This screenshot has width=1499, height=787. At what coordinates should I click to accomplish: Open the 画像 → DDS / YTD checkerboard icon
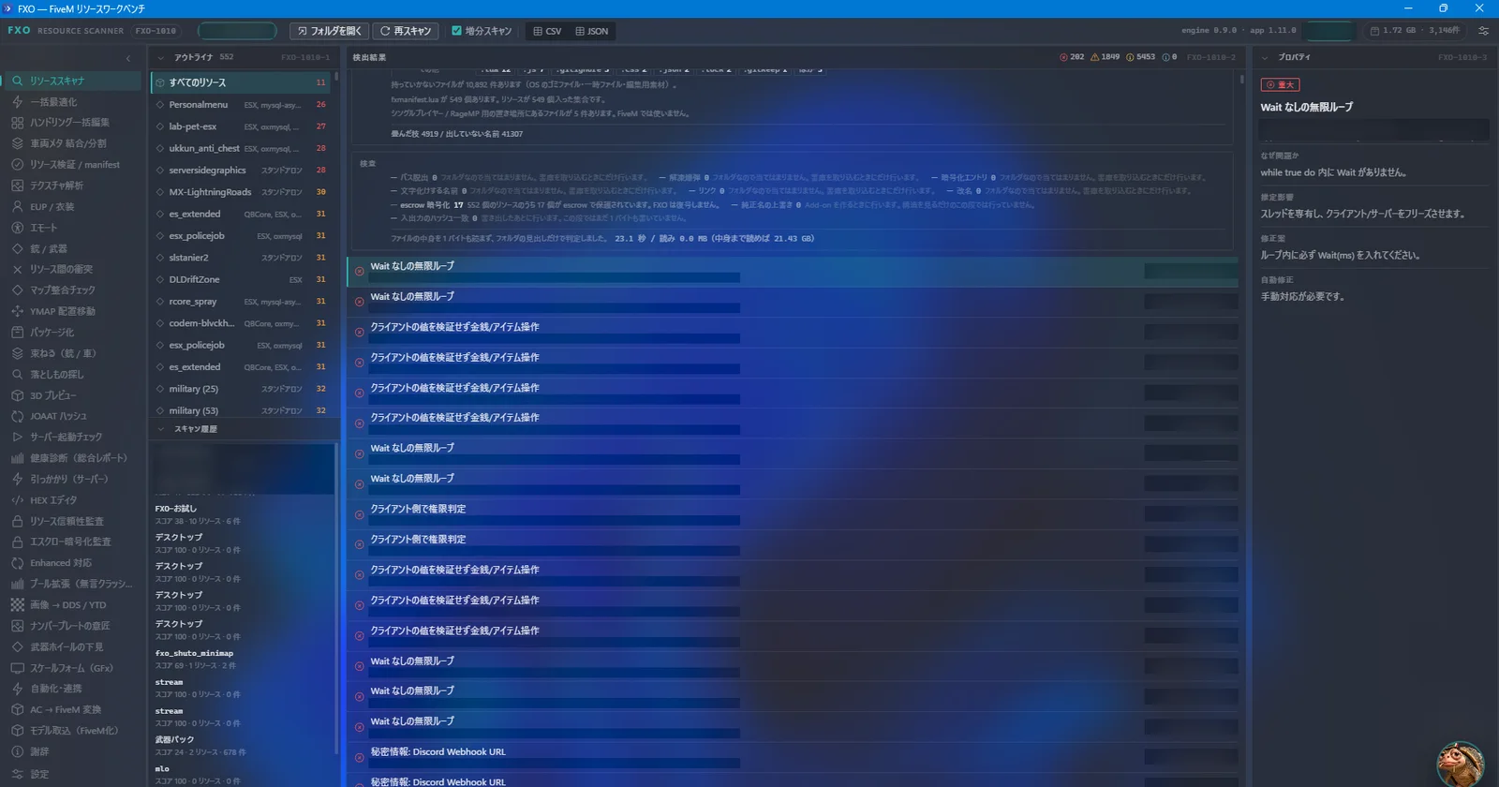[x=17, y=605]
